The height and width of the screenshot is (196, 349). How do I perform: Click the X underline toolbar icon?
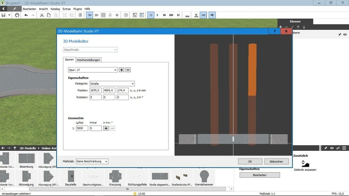coord(196,15)
